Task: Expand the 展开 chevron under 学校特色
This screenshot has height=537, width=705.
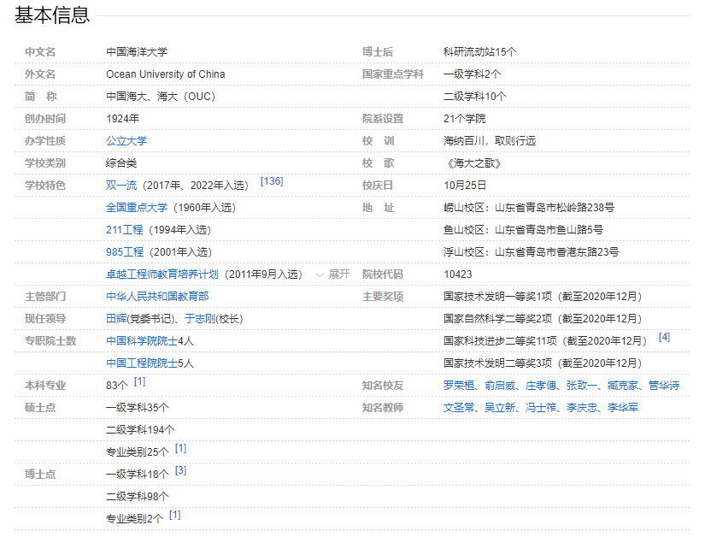Action: [x=333, y=274]
